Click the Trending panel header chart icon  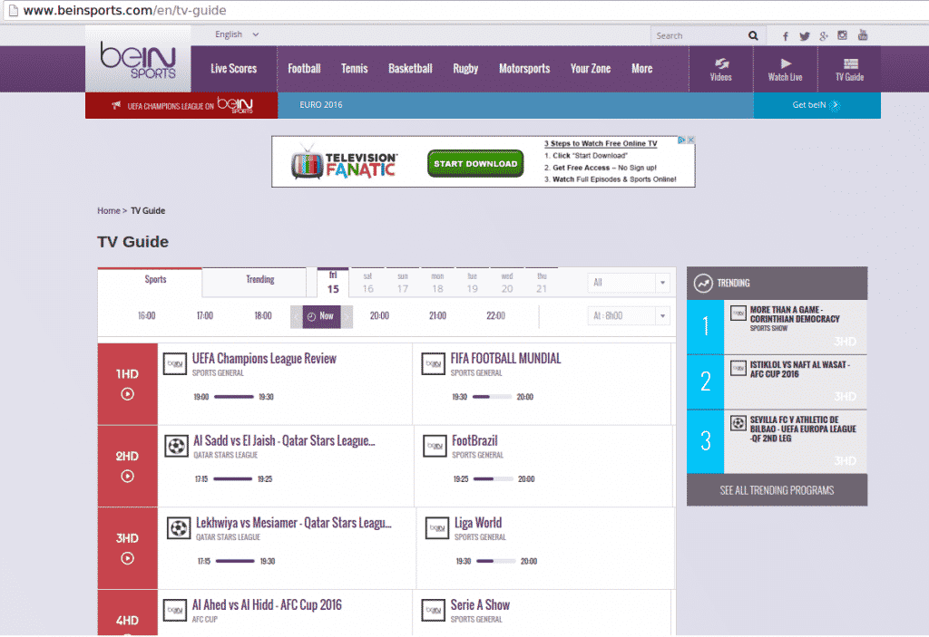[703, 284]
